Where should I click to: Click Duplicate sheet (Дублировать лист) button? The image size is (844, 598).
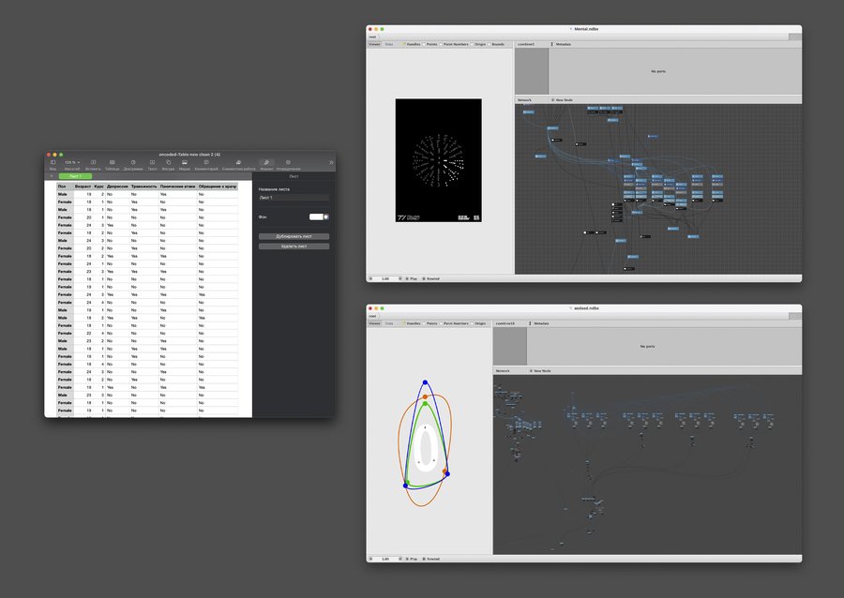click(294, 236)
